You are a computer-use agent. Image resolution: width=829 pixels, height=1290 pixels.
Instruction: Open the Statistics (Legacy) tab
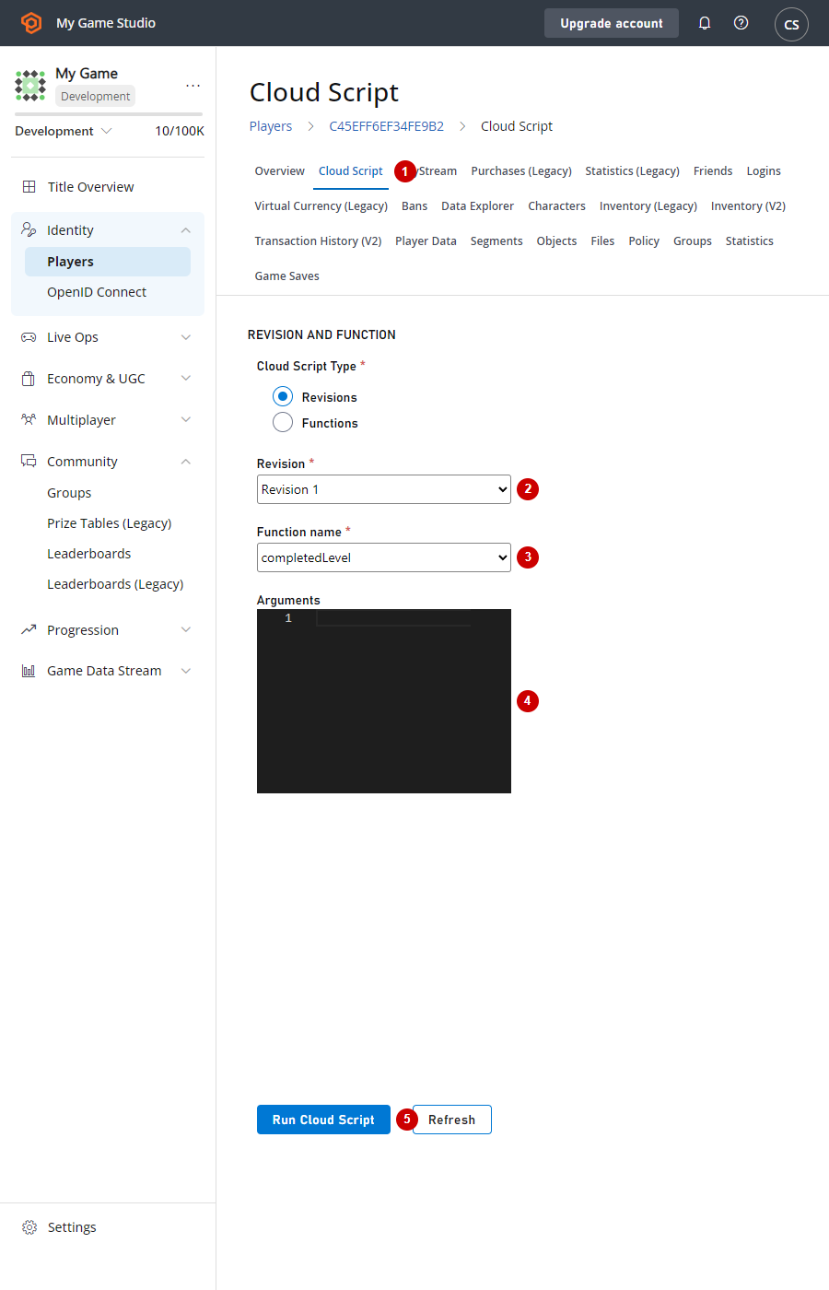point(633,171)
